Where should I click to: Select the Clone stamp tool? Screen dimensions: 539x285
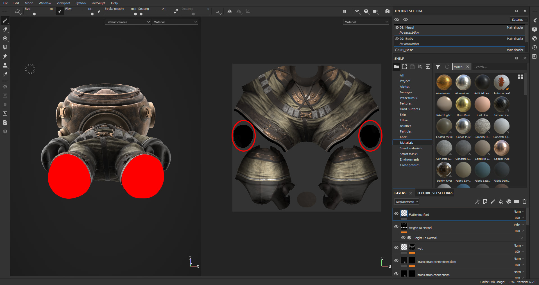5,65
